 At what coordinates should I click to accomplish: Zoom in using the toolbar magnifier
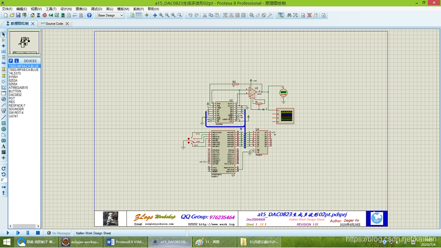coord(161,15)
